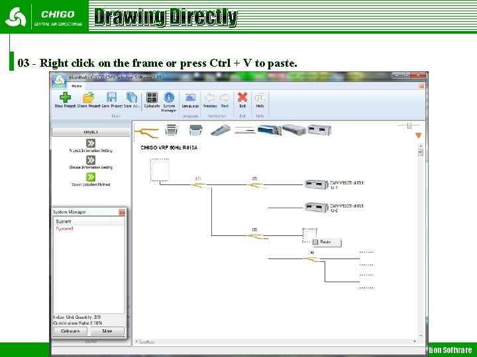
Task: Select System1 in the system list
Action: point(64,229)
